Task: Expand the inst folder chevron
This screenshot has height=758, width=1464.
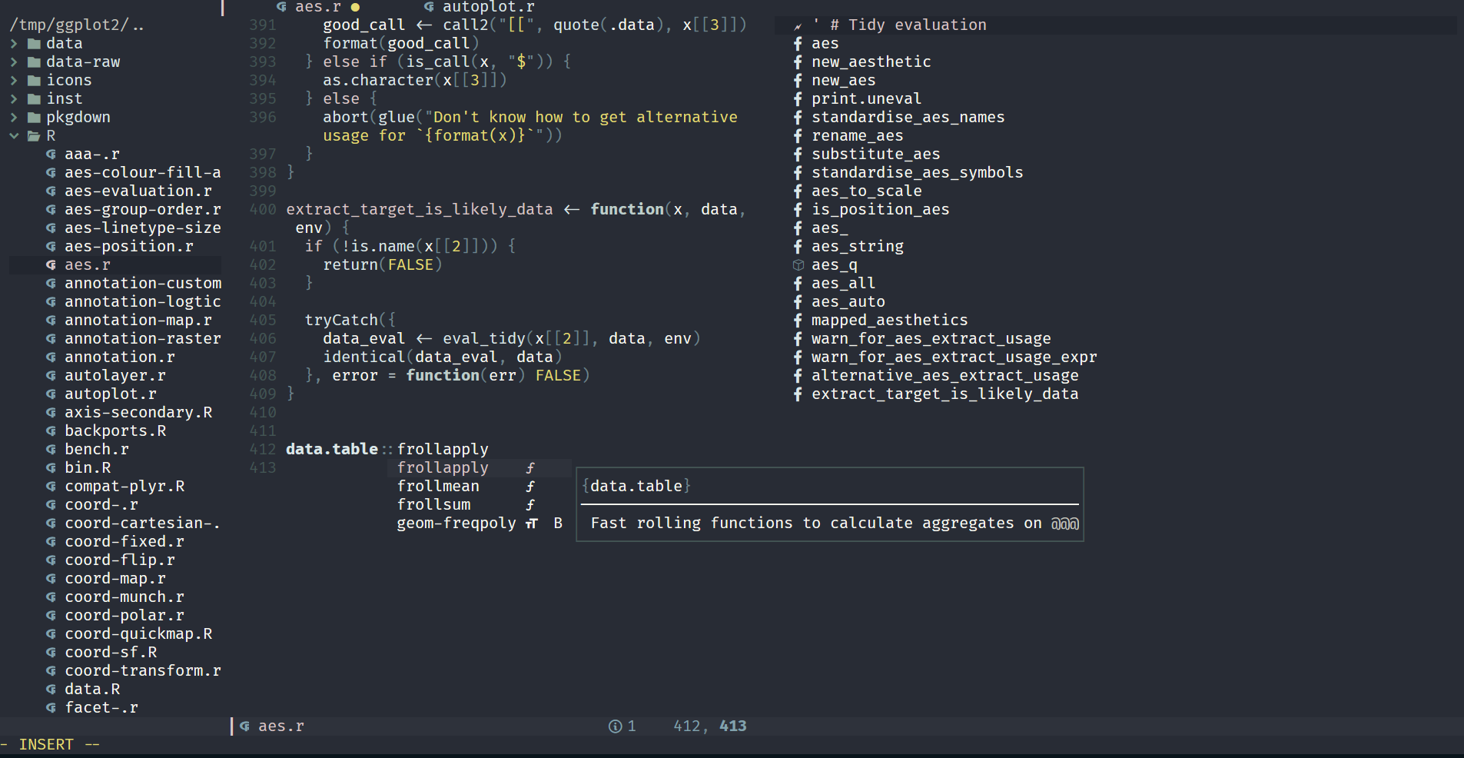Action: coord(14,99)
